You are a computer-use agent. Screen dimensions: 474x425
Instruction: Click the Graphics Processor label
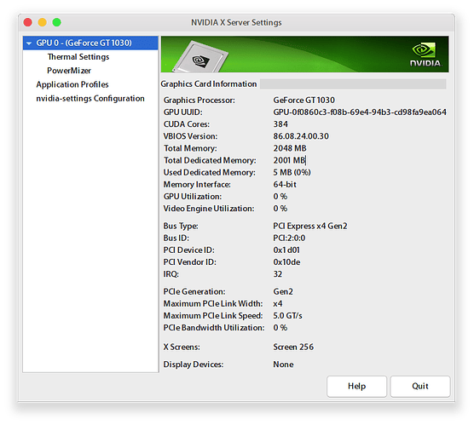click(x=199, y=100)
